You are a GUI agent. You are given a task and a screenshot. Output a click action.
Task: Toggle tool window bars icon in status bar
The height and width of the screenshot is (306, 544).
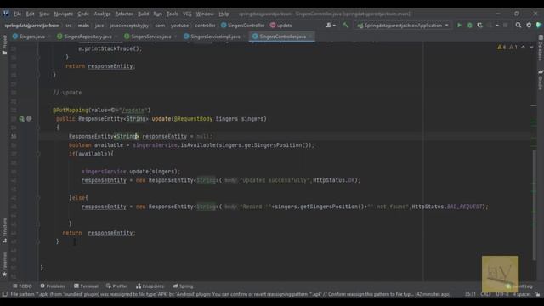(4, 294)
